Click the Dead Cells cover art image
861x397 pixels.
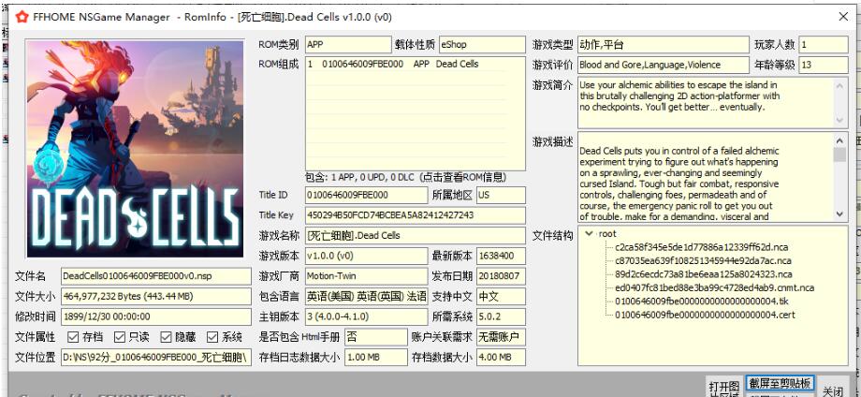135,149
